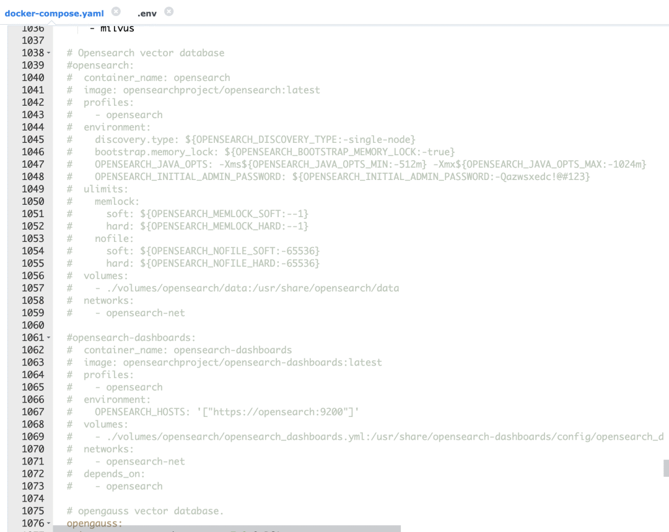The image size is (669, 532).
Task: Click 'container_name: opensearch' on line 1040
Action: (157, 77)
